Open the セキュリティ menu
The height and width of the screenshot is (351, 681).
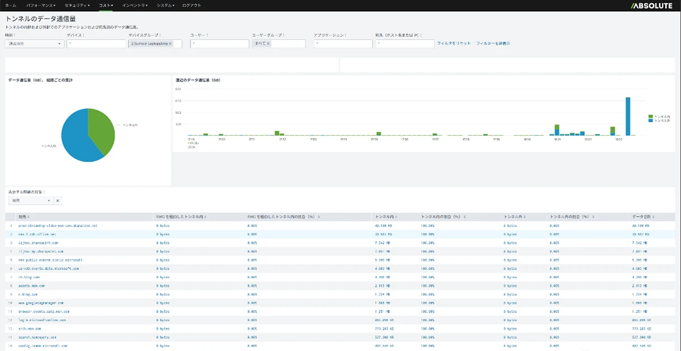point(77,6)
